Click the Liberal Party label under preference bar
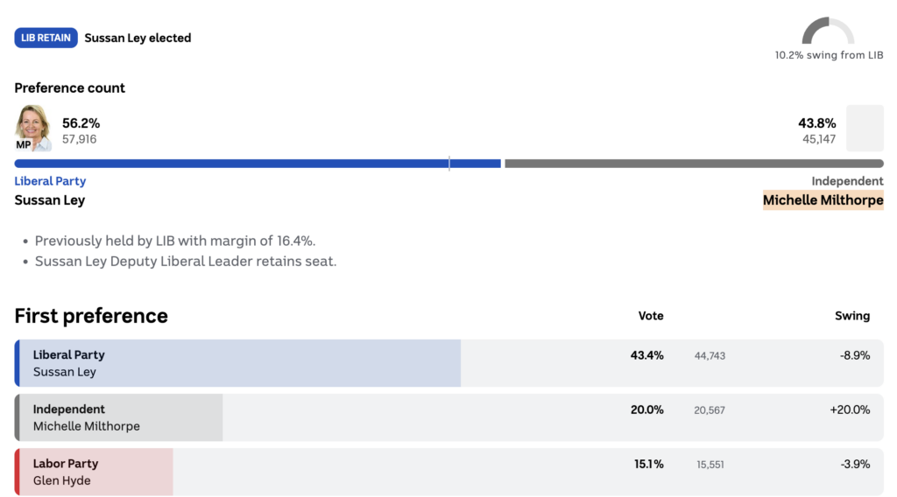 (50, 181)
